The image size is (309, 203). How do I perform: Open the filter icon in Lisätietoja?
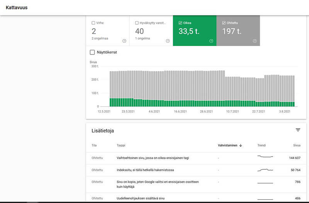(298, 130)
